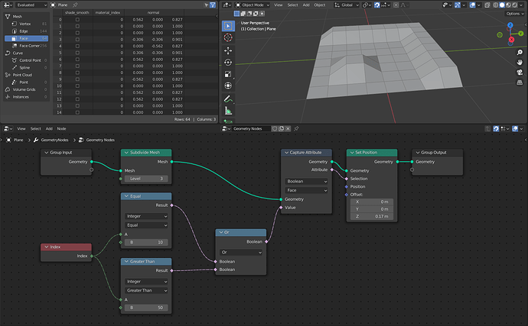Activate the Rotate tool
Image resolution: width=528 pixels, height=326 pixels.
[x=228, y=62]
